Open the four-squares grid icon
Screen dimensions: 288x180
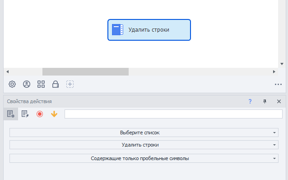(x=41, y=84)
